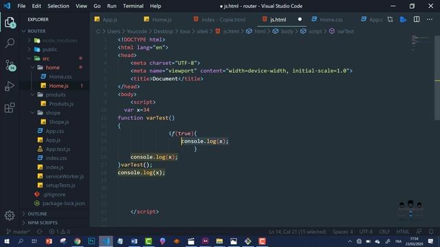Click the blue preview icon in editor toolbar
Viewport: 440px width, 247px height.
[x=404, y=19]
